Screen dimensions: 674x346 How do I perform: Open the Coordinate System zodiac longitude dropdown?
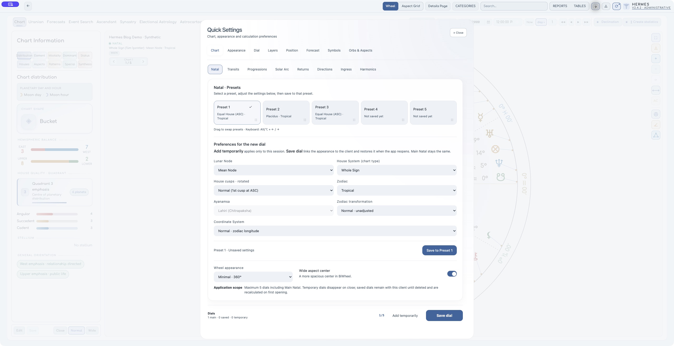point(335,231)
